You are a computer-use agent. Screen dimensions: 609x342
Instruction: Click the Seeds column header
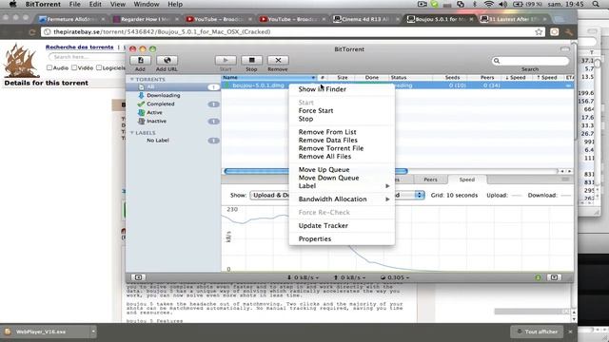tap(452, 78)
